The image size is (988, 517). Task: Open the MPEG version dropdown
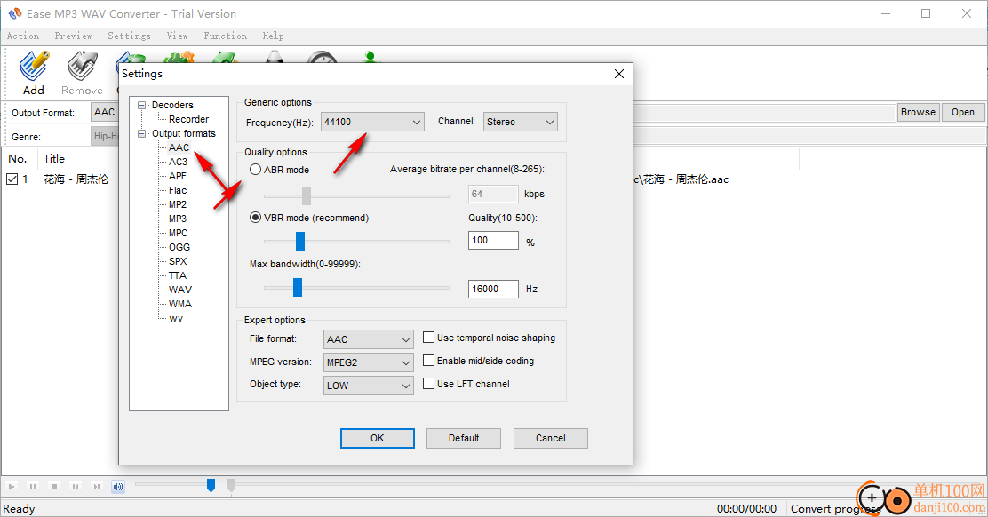[368, 362]
